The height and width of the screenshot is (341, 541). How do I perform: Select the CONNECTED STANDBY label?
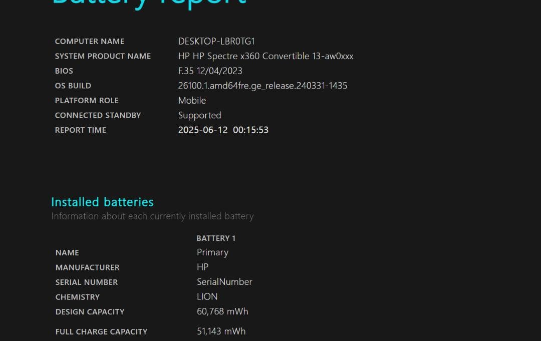(x=98, y=115)
